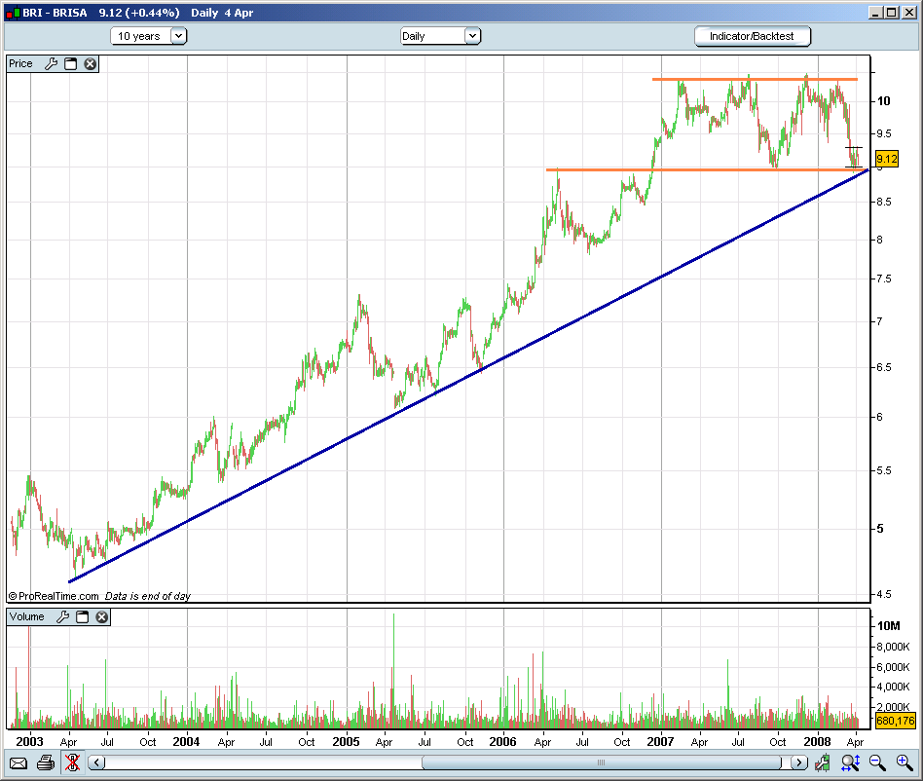The image size is (923, 781).
Task: Click the 10M volume axis label
Action: pos(888,626)
